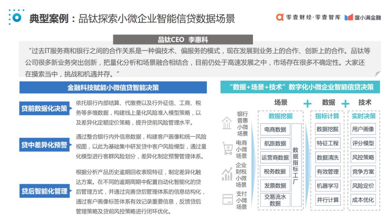
Task: Click the plus sign between 数据 and 技术
Action: 345,103
